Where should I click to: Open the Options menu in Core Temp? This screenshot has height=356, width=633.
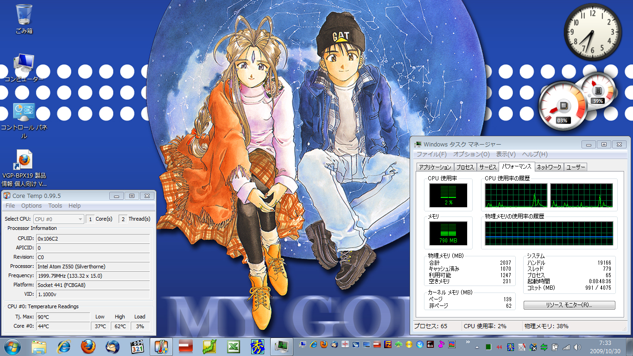(32, 205)
